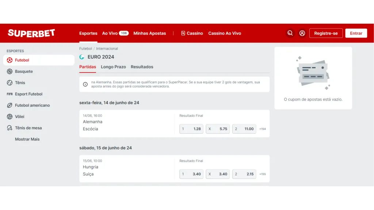374x210 pixels.
Task: Click the Registre-se button
Action: (x=326, y=33)
